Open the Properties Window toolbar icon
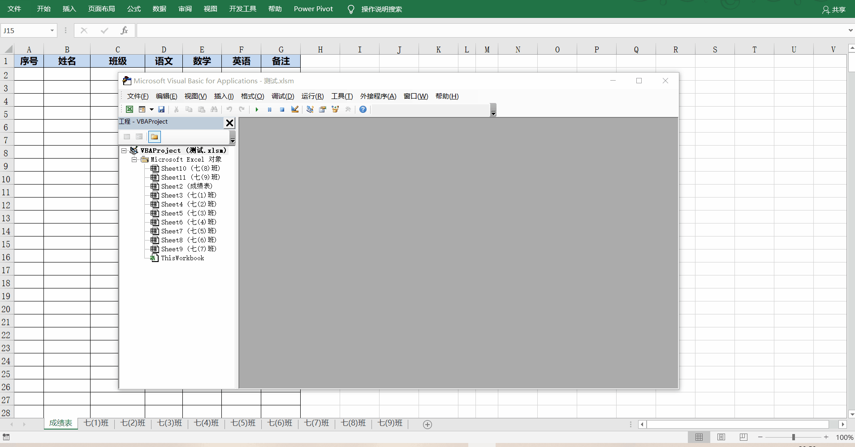855x447 pixels. (x=322, y=109)
